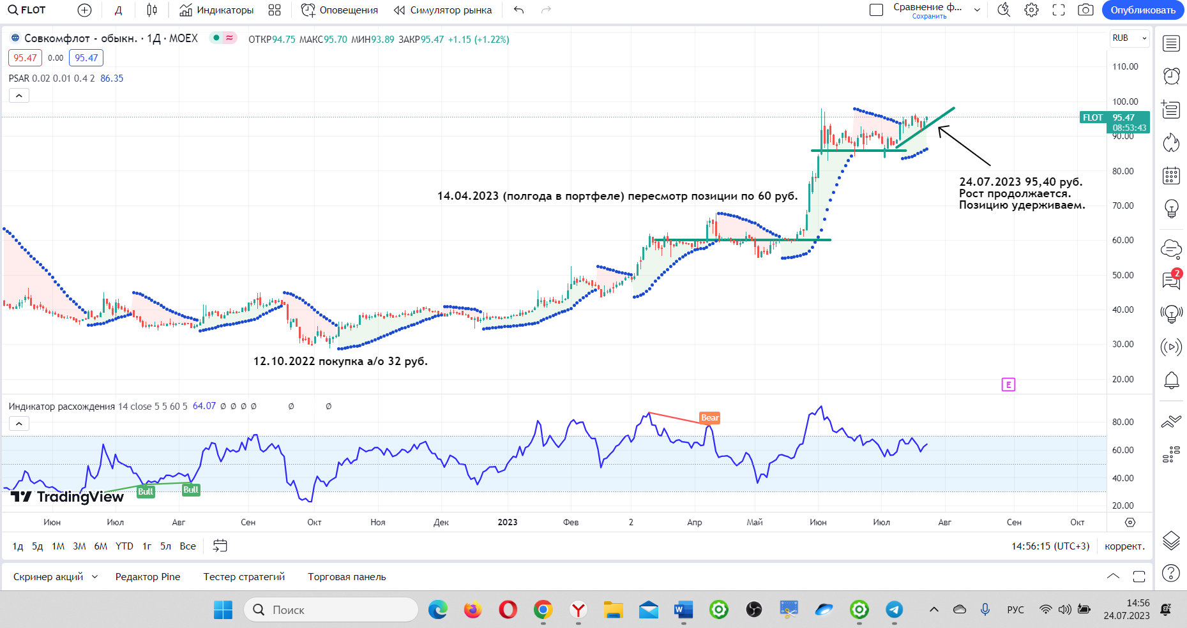This screenshot has width=1187, height=628.
Task: Open price scale settings target icon
Action: pyautogui.click(x=1130, y=522)
